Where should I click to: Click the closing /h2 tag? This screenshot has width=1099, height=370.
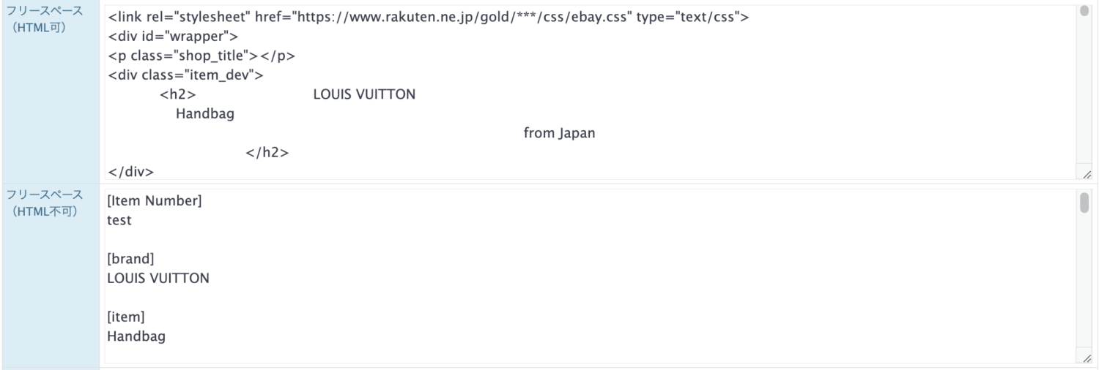267,154
